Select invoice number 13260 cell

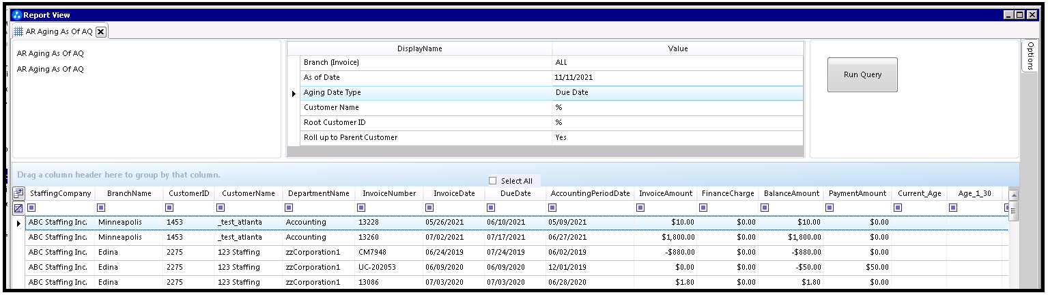pos(389,238)
